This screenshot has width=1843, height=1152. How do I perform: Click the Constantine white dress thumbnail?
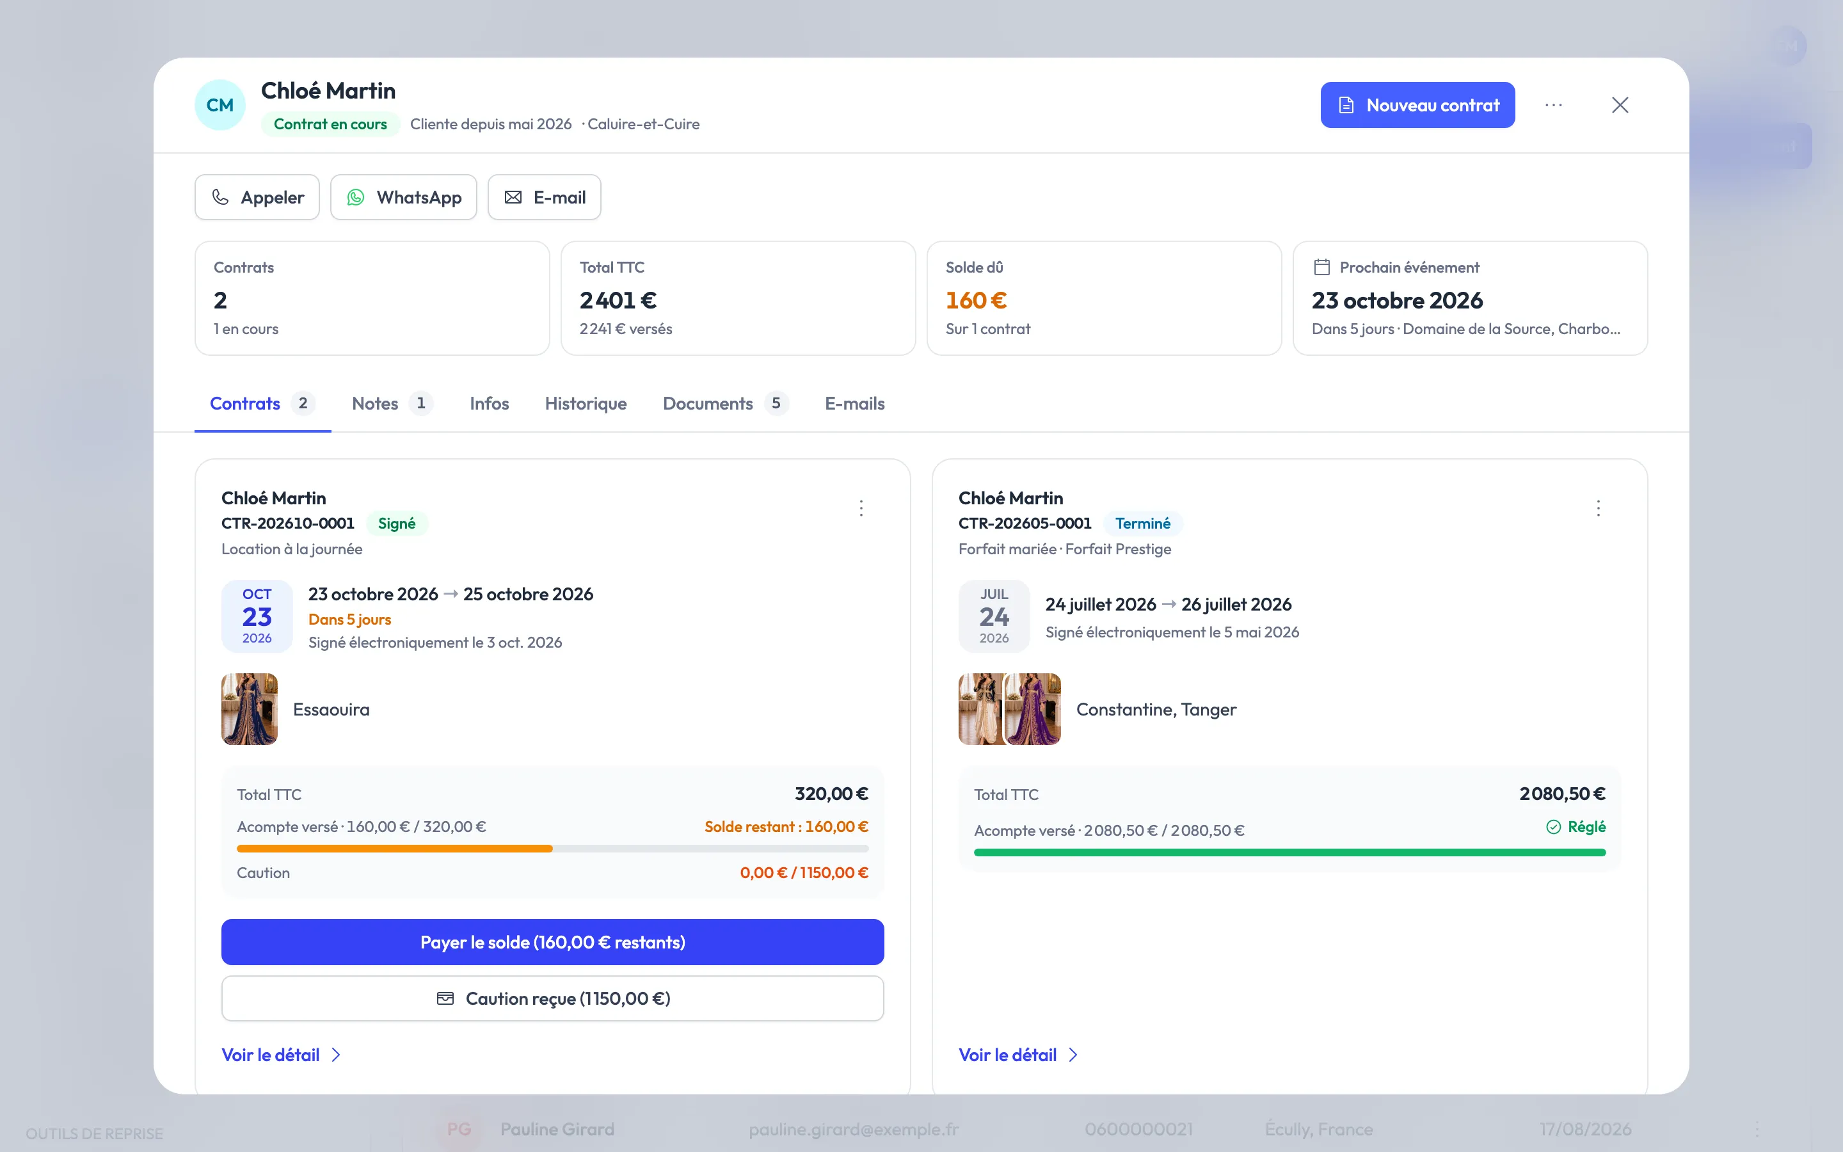[981, 709]
